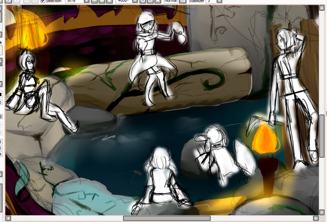Viewport: 327px width, 222px height.
Task: Click the Normal mode button
Action: pyautogui.click(x=171, y=1)
